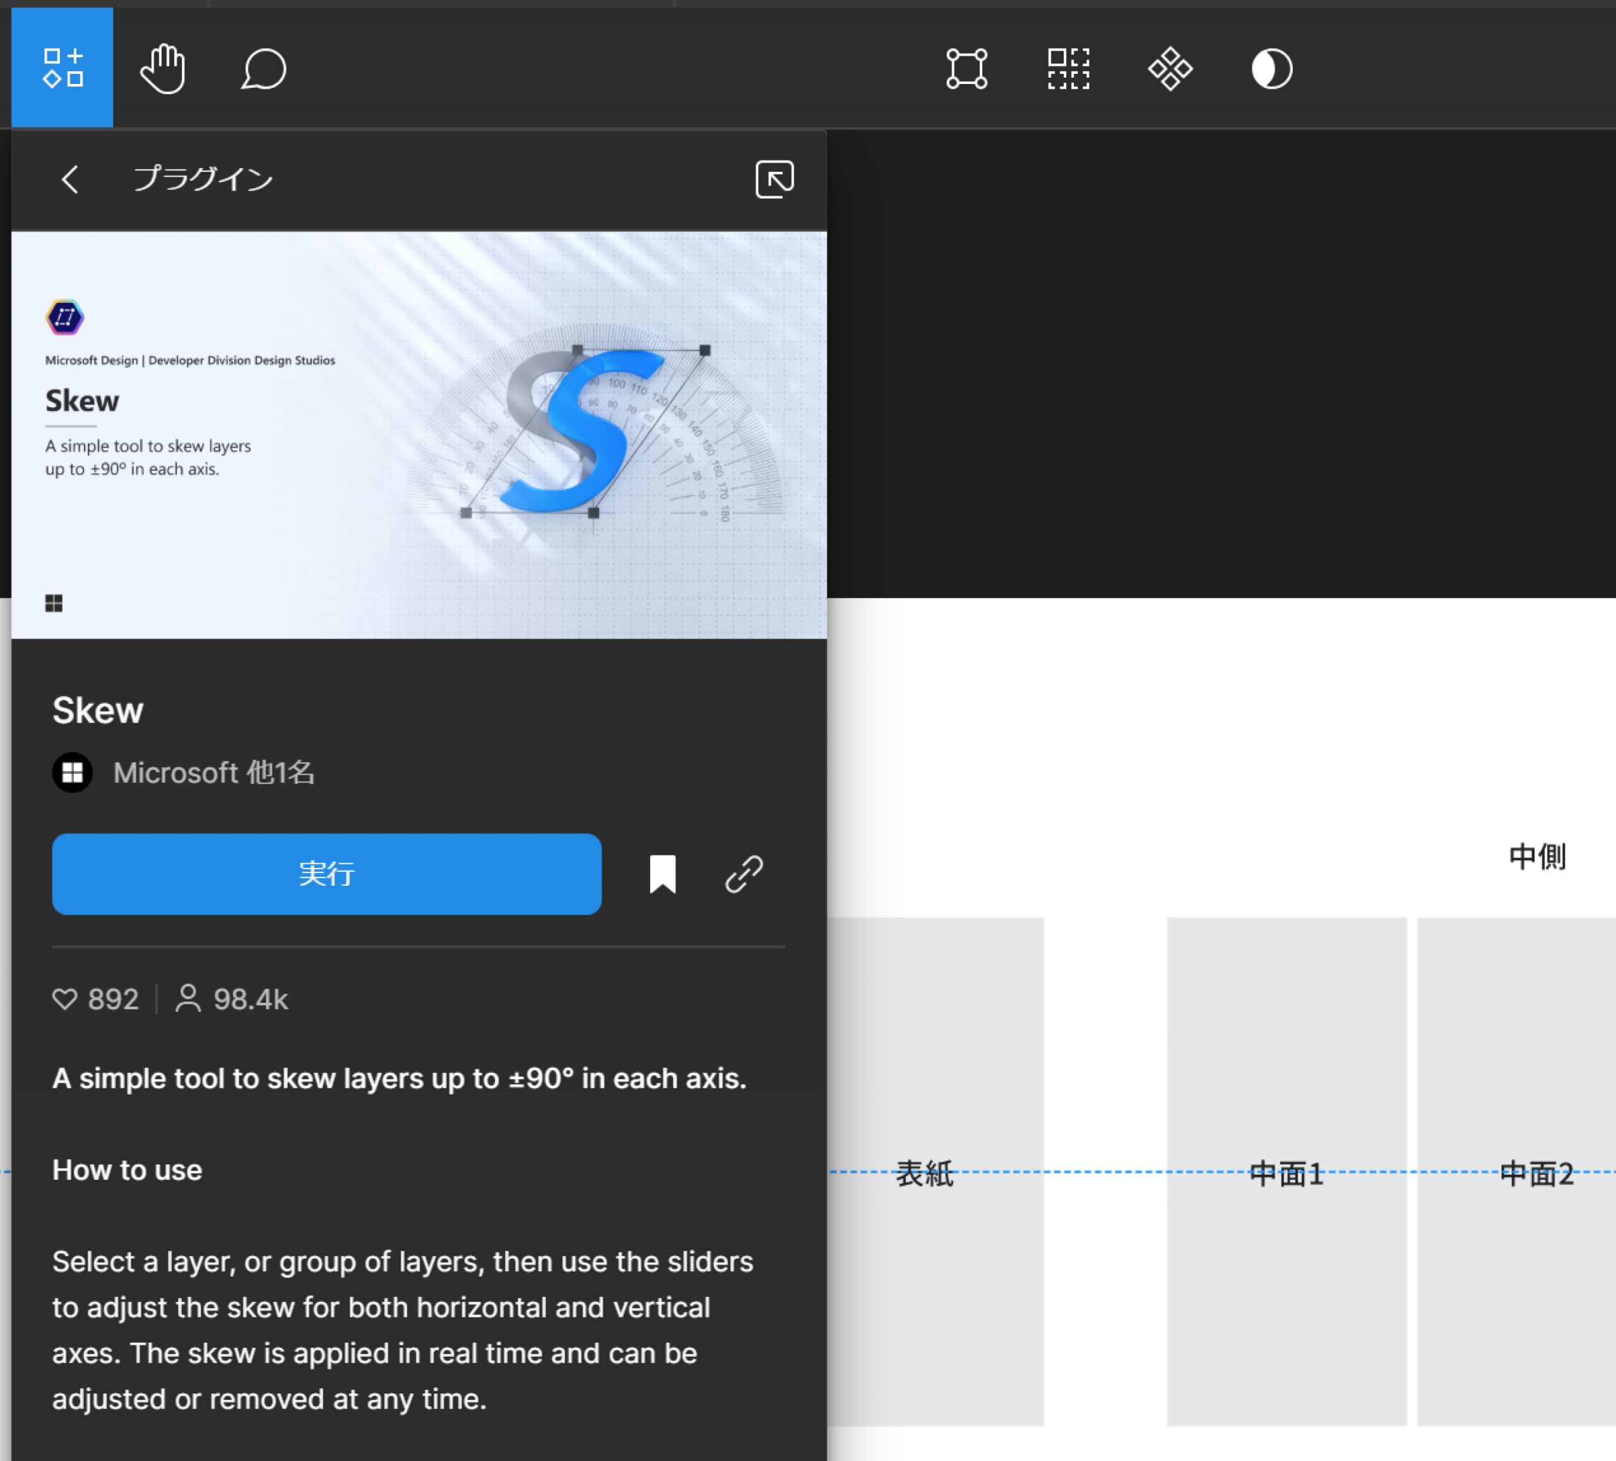
Task: Click the half-circle mask icon
Action: [1272, 69]
